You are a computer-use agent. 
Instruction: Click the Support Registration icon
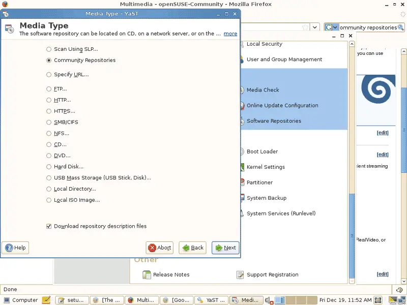pos(240,274)
